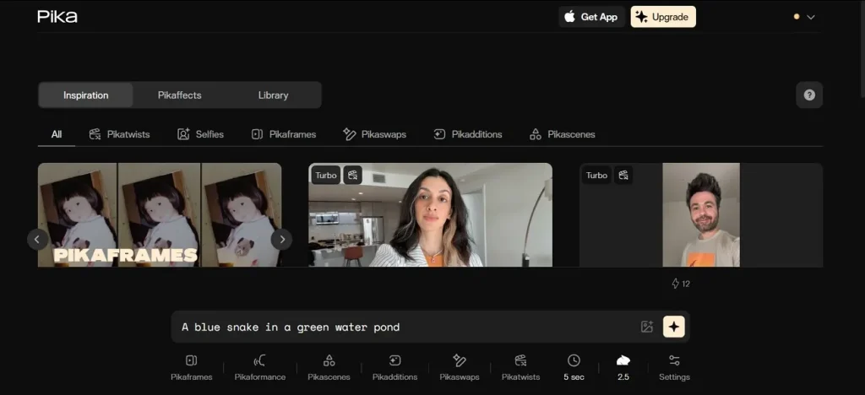Open the 2.5 model version selector
This screenshot has width=865, height=395.
point(623,368)
